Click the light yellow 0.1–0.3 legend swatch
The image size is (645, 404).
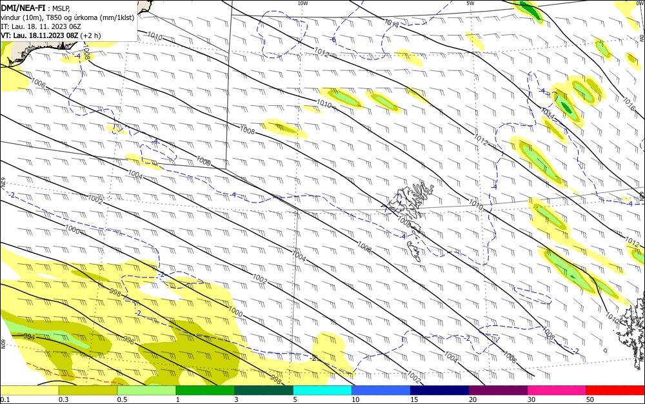[29, 390]
